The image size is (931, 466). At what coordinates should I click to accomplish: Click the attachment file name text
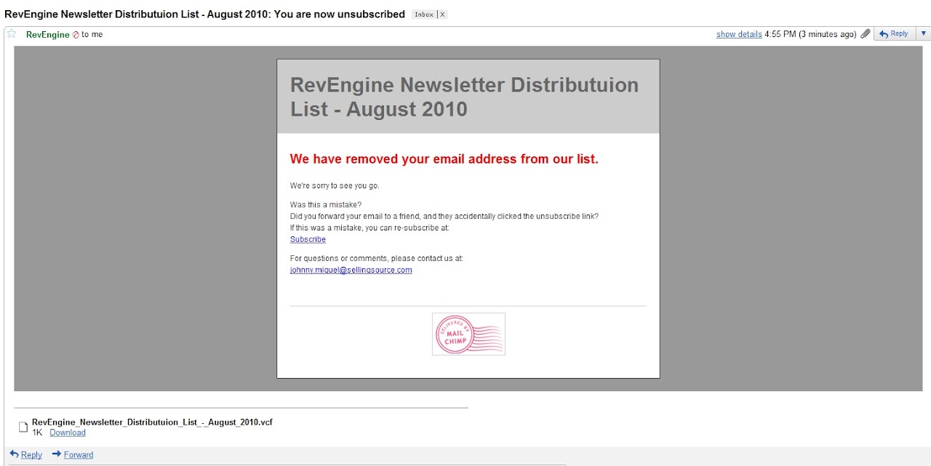(152, 422)
